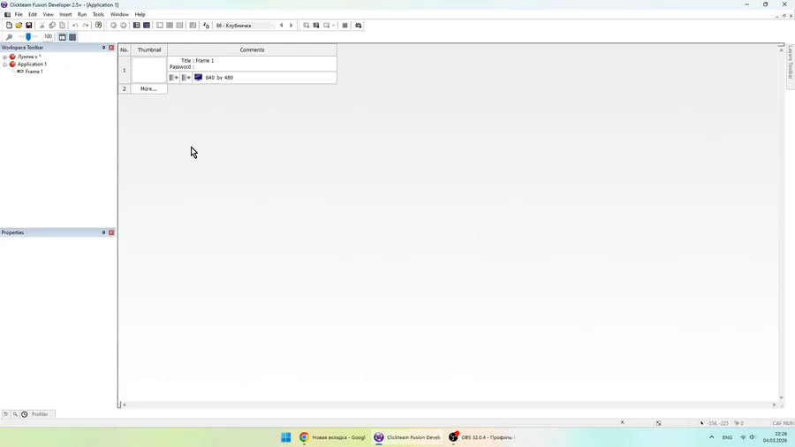This screenshot has width=795, height=447.
Task: Save the application with the floppy disk icon
Action: click(29, 26)
